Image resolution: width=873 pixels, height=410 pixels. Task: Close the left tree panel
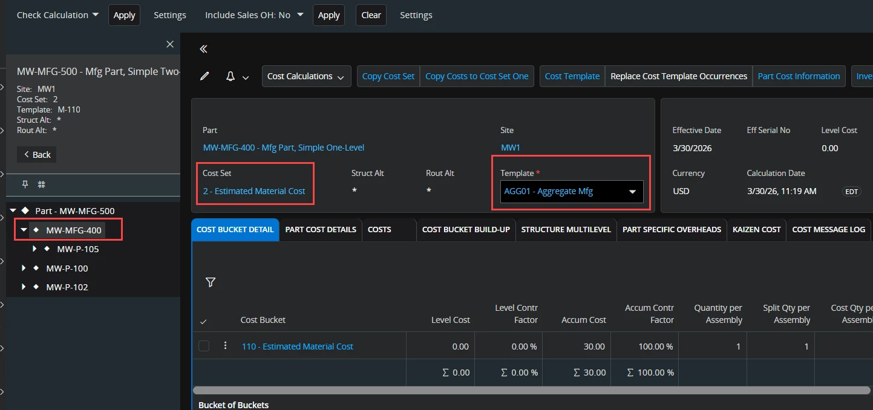(170, 44)
